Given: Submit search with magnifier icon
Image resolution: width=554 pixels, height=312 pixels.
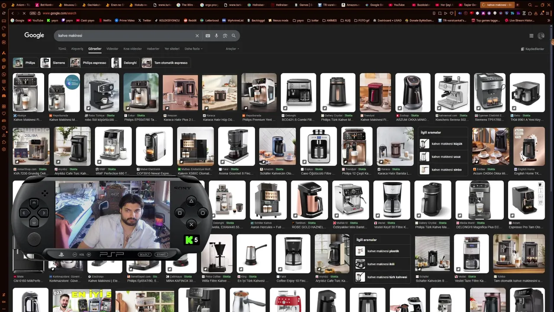Looking at the screenshot, I should [x=234, y=36].
